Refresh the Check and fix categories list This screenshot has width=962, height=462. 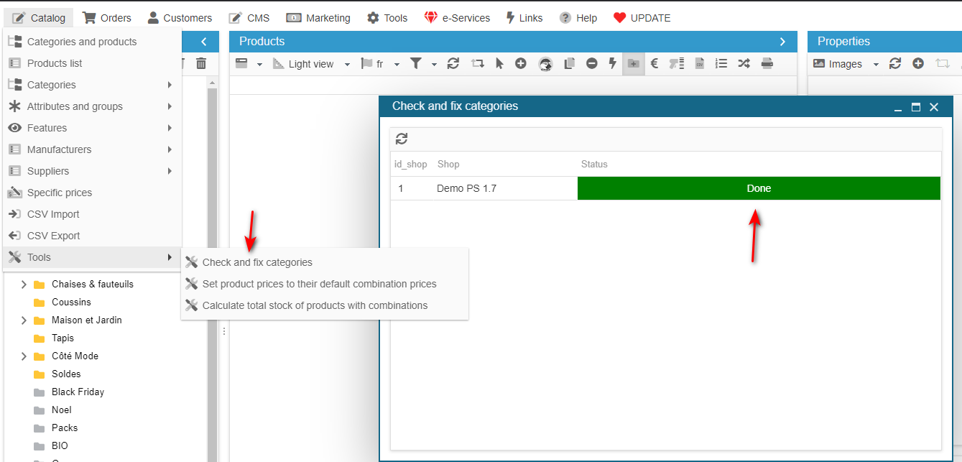pos(402,139)
